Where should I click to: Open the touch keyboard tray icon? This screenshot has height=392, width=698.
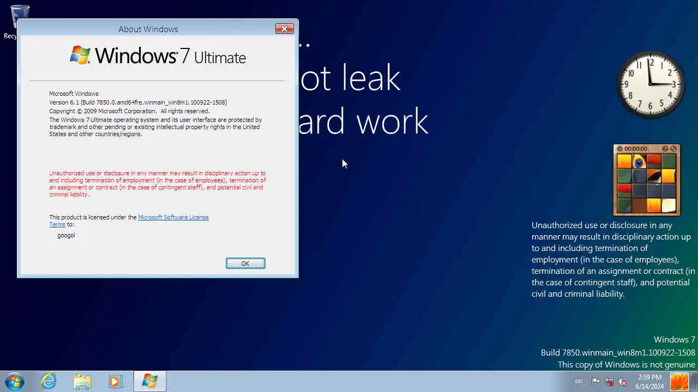[x=579, y=382]
